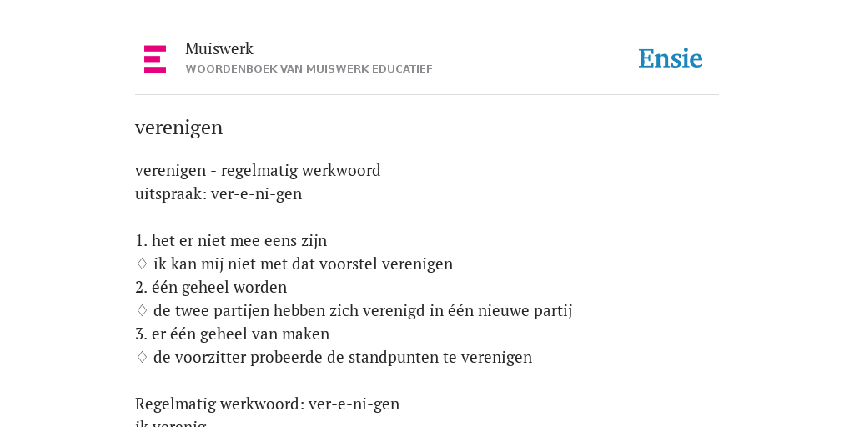Click the partially visible 'ik verenig' line

(x=170, y=424)
